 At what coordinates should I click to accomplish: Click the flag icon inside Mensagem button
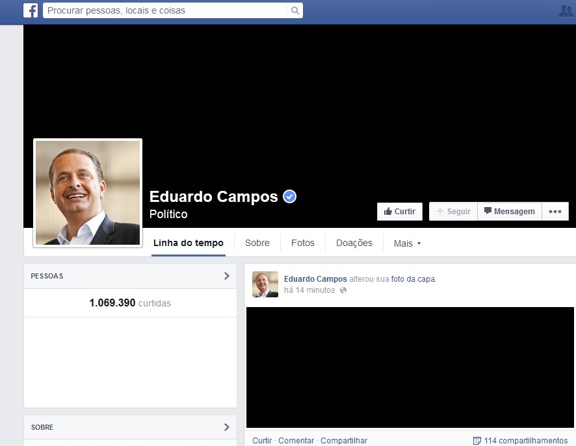click(x=488, y=210)
